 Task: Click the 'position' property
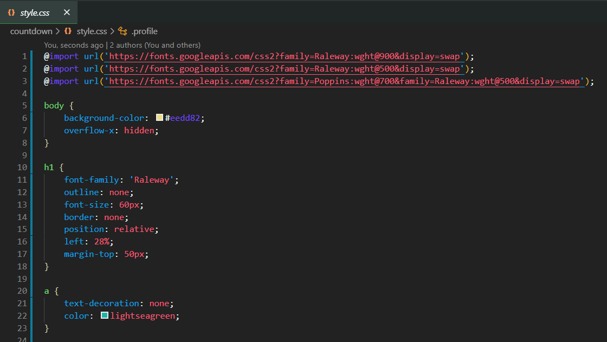(x=84, y=229)
